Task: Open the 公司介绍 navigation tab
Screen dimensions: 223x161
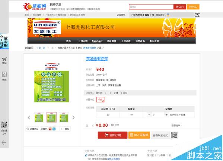Action: 83,41
